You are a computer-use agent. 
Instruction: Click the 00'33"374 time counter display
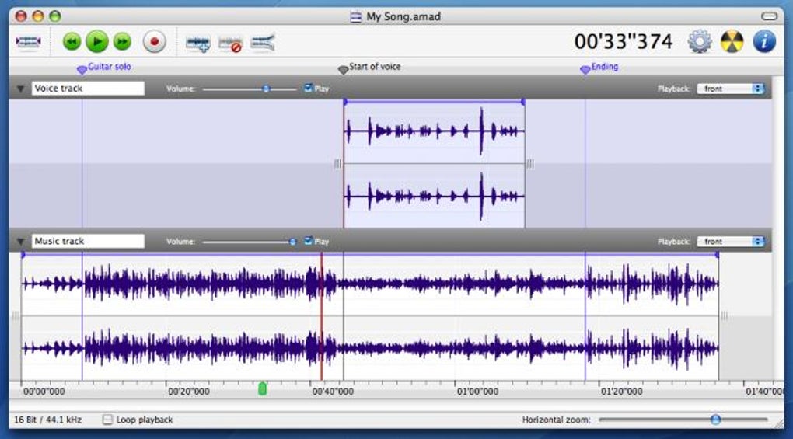(x=623, y=42)
